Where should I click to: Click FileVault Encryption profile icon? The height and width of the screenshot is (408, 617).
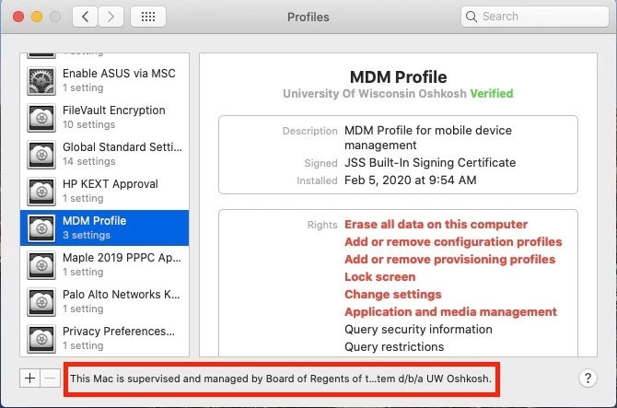click(x=41, y=118)
